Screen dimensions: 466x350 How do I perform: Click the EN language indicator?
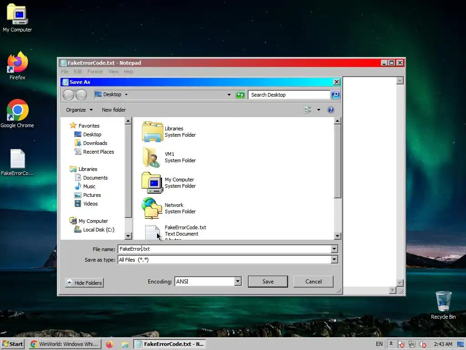pyautogui.click(x=379, y=344)
